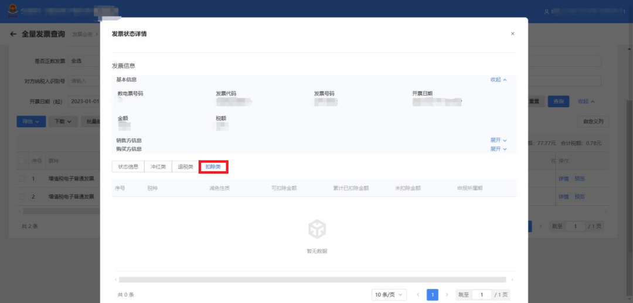The image size is (633, 303).
Task: Click the 全量发票查询 page title
Action: pyautogui.click(x=43, y=35)
